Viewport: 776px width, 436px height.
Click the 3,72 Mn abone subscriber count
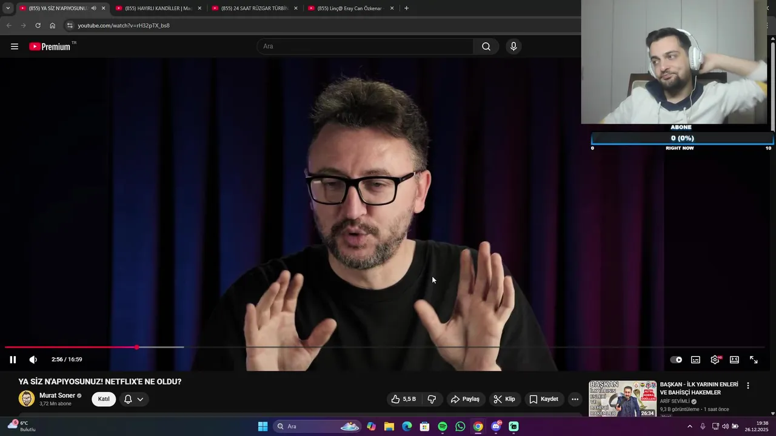pos(55,404)
